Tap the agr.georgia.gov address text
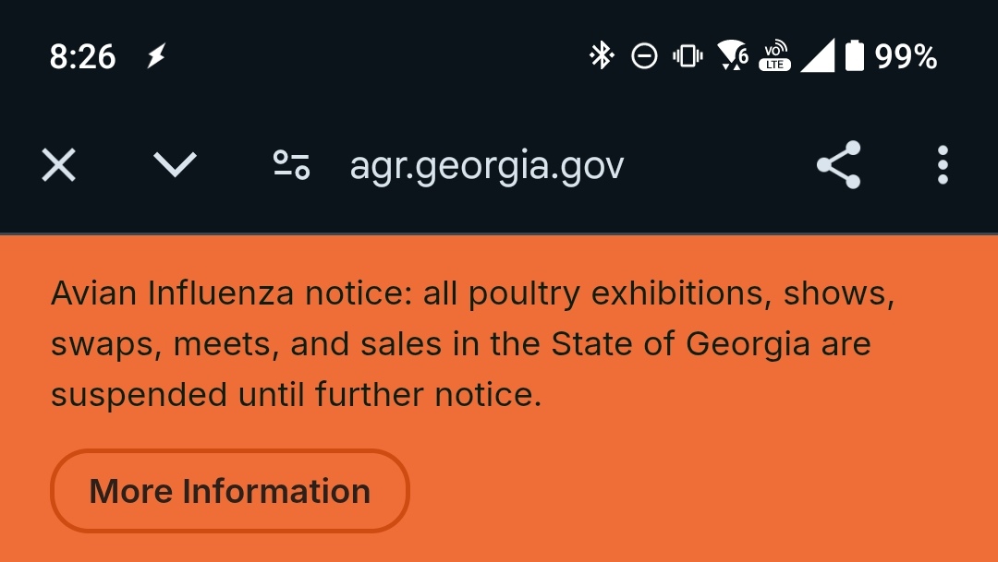This screenshot has height=562, width=998. tap(487, 166)
